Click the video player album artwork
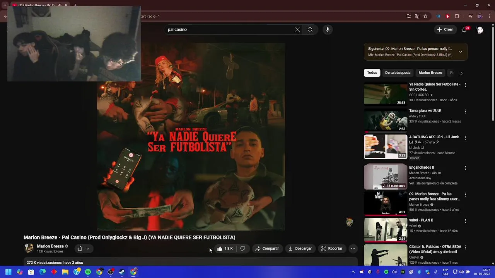The height and width of the screenshot is (278, 495). tap(191, 137)
